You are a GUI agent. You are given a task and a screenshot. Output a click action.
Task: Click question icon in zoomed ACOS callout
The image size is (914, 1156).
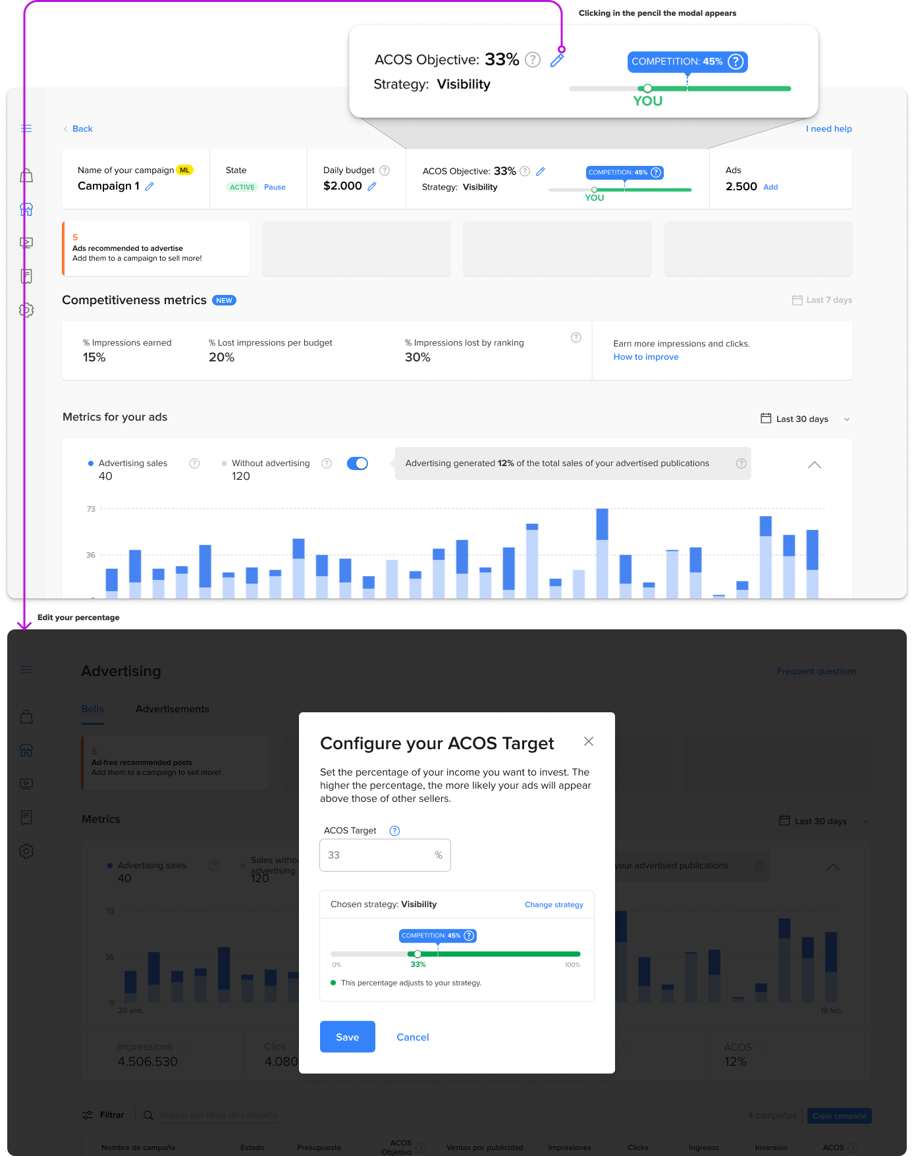(x=533, y=60)
